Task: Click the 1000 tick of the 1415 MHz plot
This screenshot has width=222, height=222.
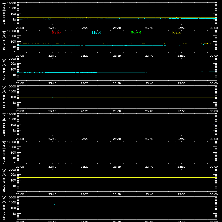Action: pos(12,92)
